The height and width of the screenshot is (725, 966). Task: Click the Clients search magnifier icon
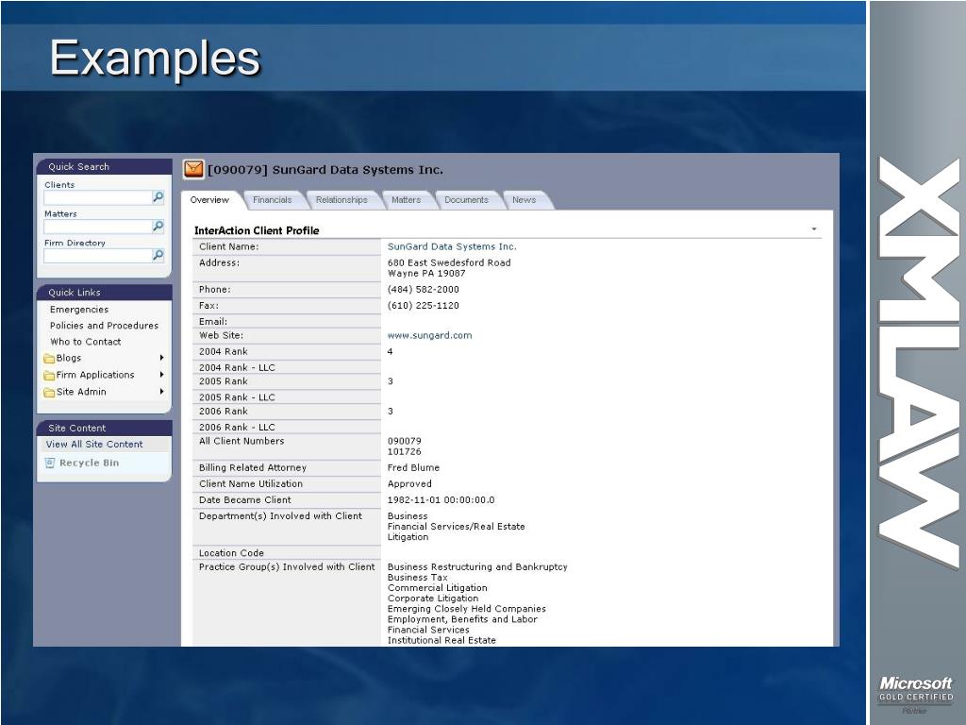[158, 197]
